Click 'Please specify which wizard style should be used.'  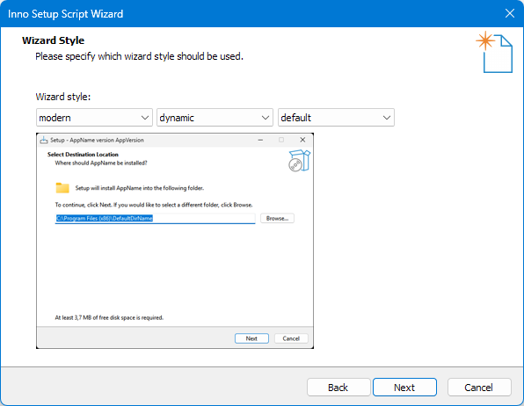[x=140, y=56]
